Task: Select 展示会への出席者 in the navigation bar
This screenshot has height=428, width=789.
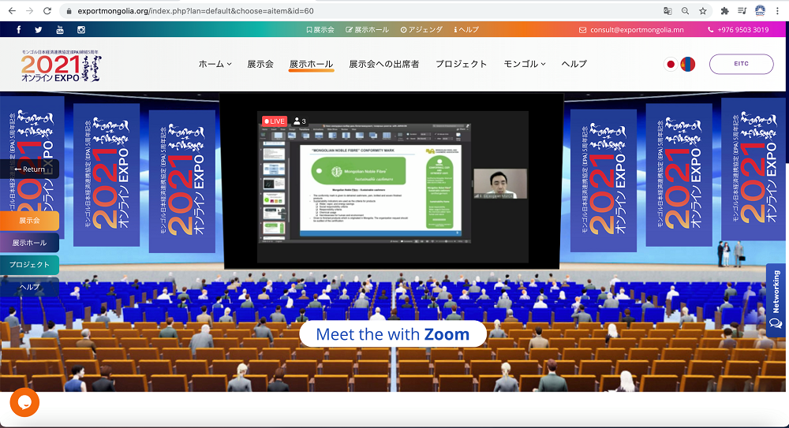Action: tap(383, 64)
